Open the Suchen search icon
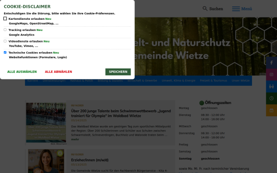The image size is (277, 173). tap(205, 8)
